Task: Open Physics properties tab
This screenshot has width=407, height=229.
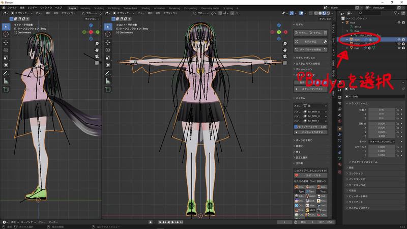Action: (x=340, y=147)
